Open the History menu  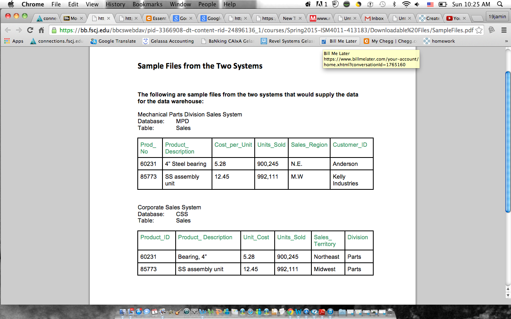pos(115,4)
